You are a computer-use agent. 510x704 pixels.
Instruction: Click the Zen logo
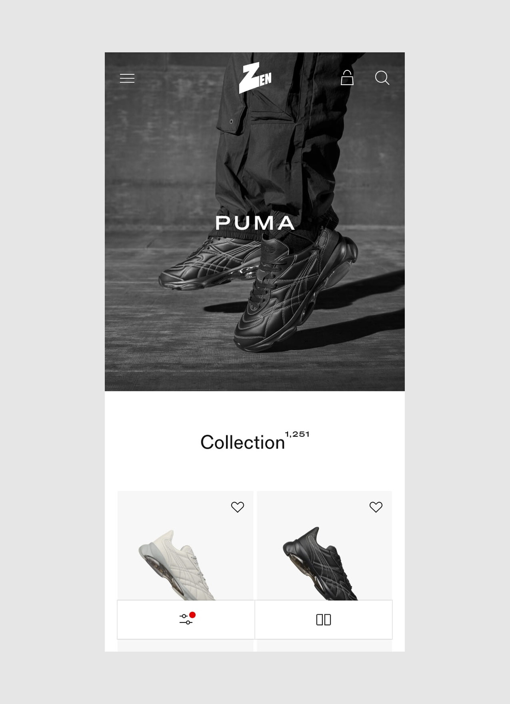click(x=255, y=78)
